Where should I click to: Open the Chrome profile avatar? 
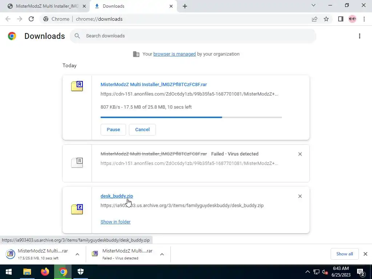(352, 19)
